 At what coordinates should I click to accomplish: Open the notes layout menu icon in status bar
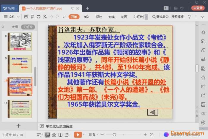pos(40,135)
